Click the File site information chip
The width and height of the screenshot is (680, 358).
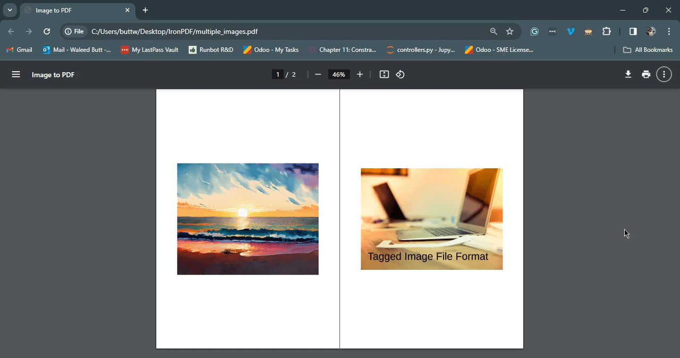(74, 31)
